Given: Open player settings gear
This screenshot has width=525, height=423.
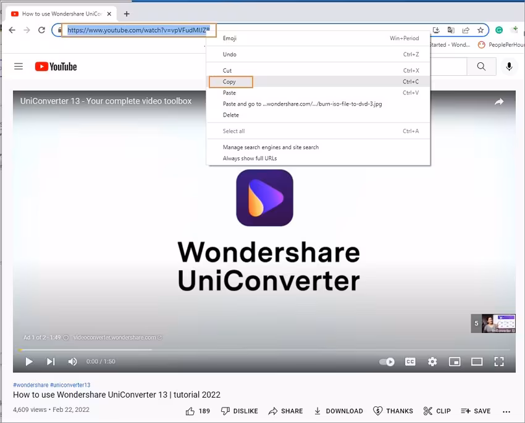Looking at the screenshot, I should (x=432, y=361).
